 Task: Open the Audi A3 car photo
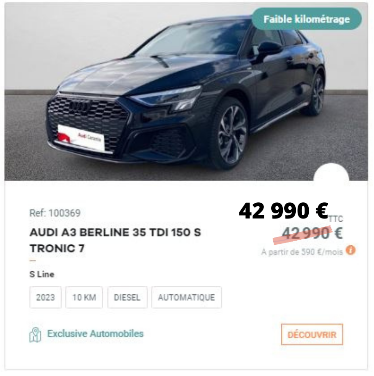click(186, 92)
